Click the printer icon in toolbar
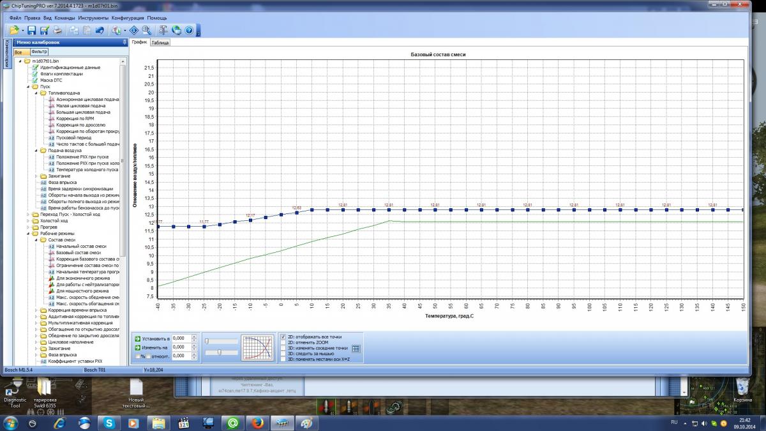This screenshot has width=766, height=431. pyautogui.click(x=57, y=30)
